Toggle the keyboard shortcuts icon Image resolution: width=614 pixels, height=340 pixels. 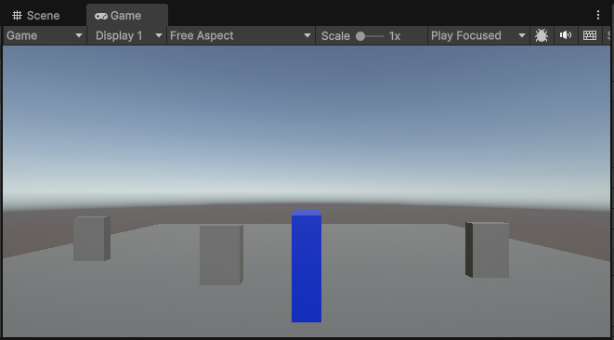(590, 35)
